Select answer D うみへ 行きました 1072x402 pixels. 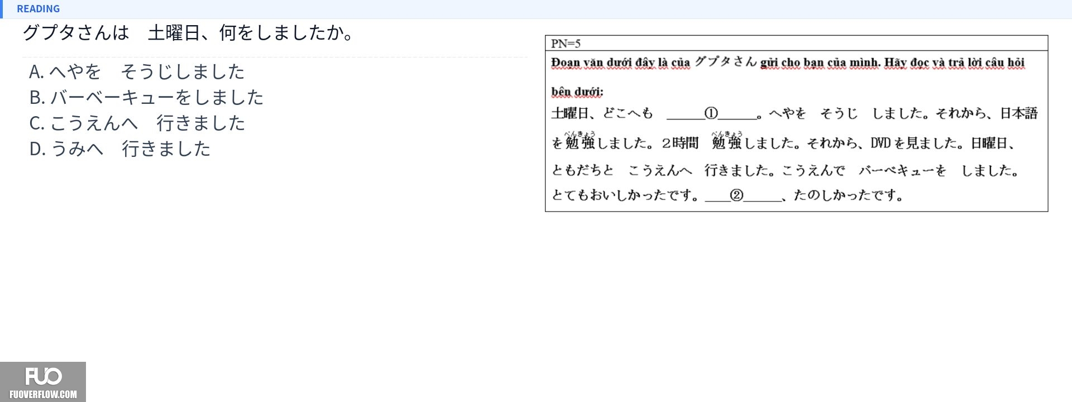120,149
